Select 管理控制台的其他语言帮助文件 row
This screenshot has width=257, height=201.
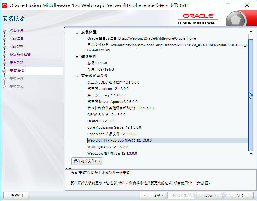121,108
